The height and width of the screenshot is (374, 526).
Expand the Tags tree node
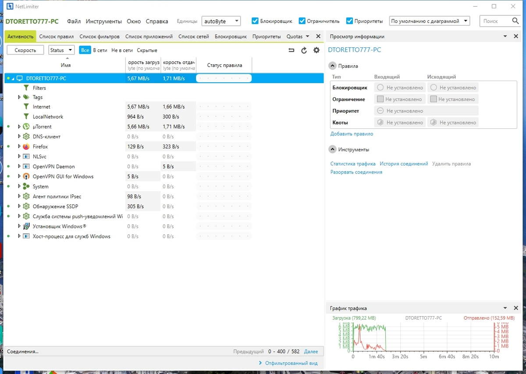(x=19, y=97)
